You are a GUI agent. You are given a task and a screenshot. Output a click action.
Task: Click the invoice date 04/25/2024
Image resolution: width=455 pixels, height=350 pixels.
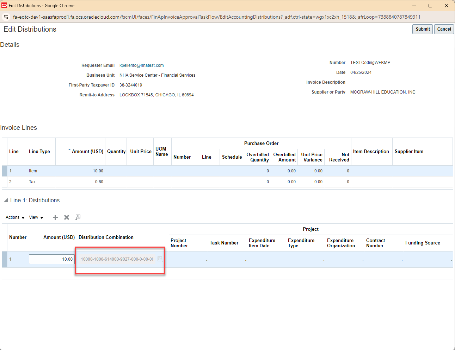(361, 72)
